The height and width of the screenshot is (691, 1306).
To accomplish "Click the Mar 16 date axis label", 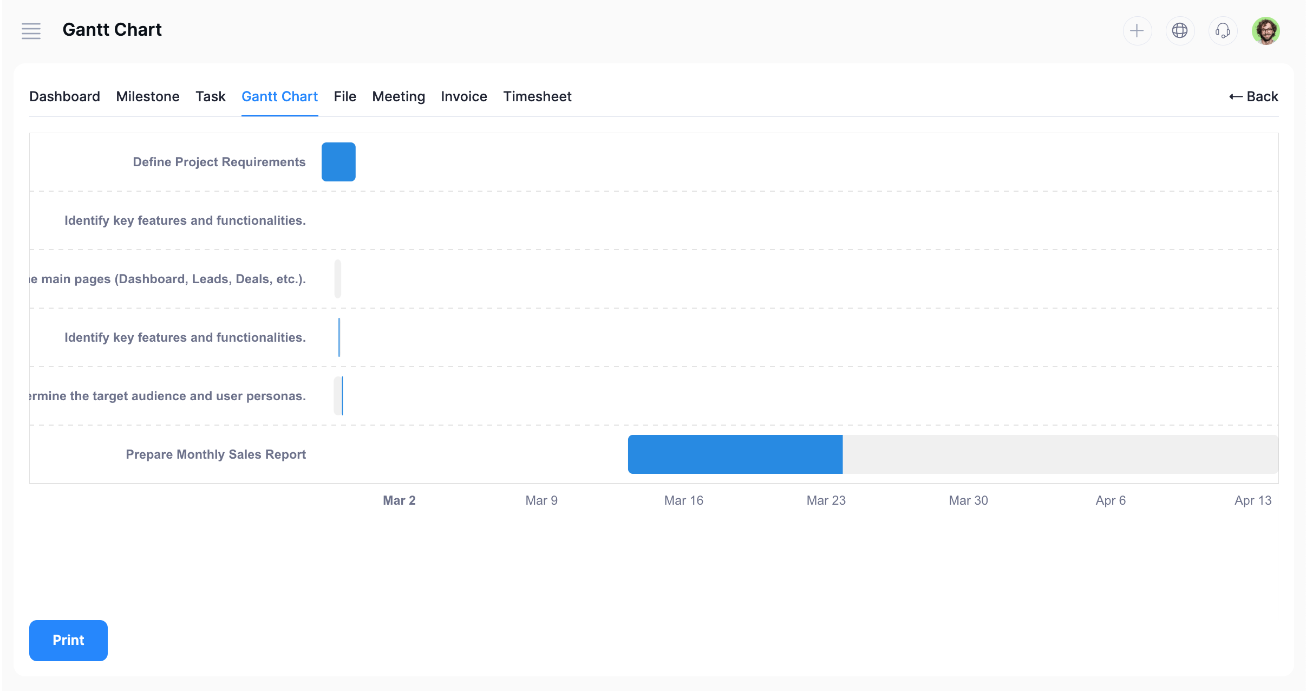I will (683, 500).
